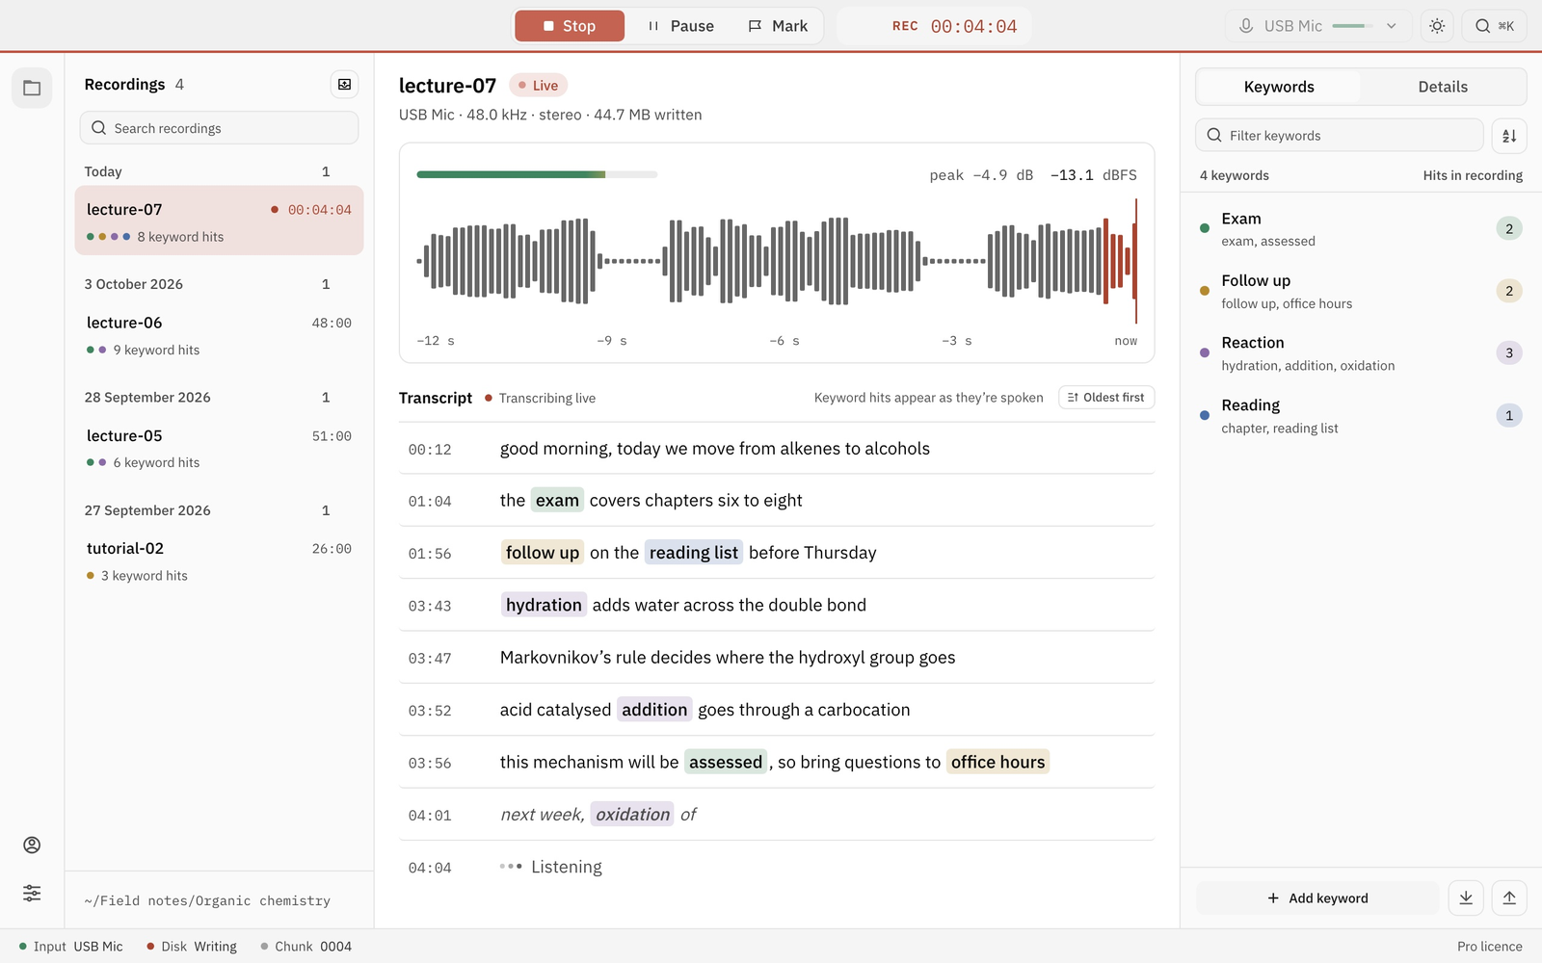The width and height of the screenshot is (1542, 963).
Task: Toggle the Oldest first sort order
Action: tap(1106, 398)
